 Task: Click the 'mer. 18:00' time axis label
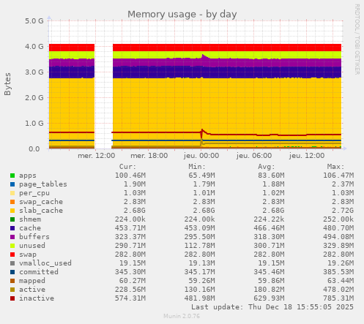[149, 156]
